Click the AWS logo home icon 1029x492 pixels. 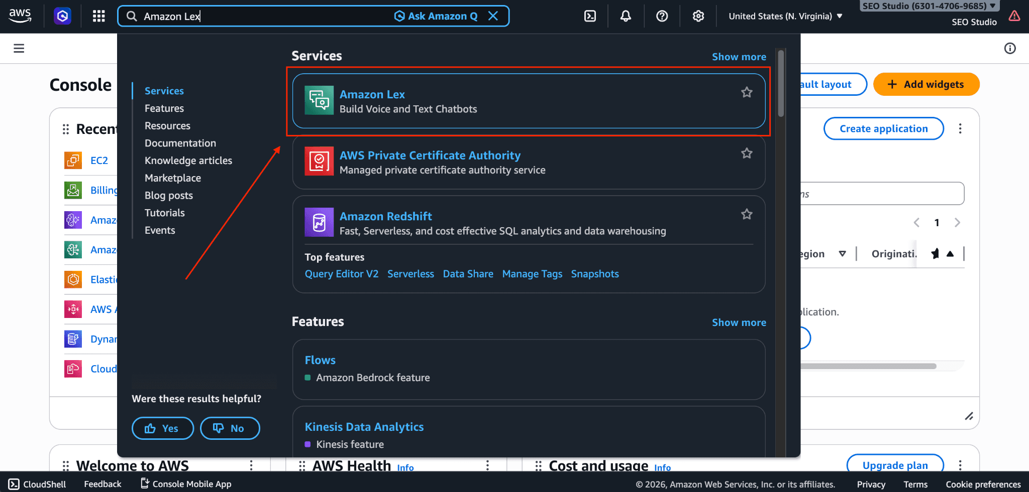click(x=20, y=16)
